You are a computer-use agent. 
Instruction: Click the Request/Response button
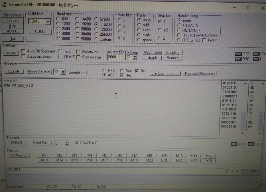(200, 74)
